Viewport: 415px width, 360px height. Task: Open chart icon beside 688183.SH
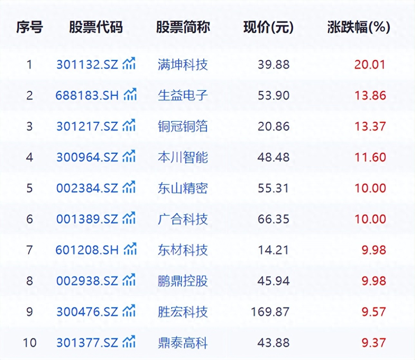[130, 95]
